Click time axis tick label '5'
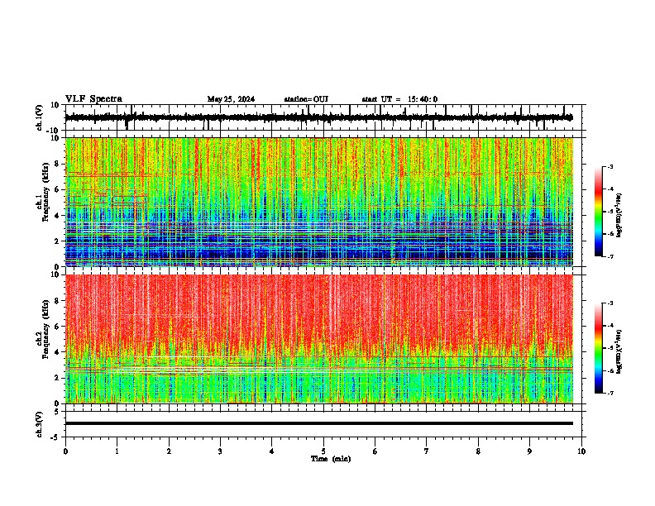The height and width of the screenshot is (506, 655). pos(323,451)
